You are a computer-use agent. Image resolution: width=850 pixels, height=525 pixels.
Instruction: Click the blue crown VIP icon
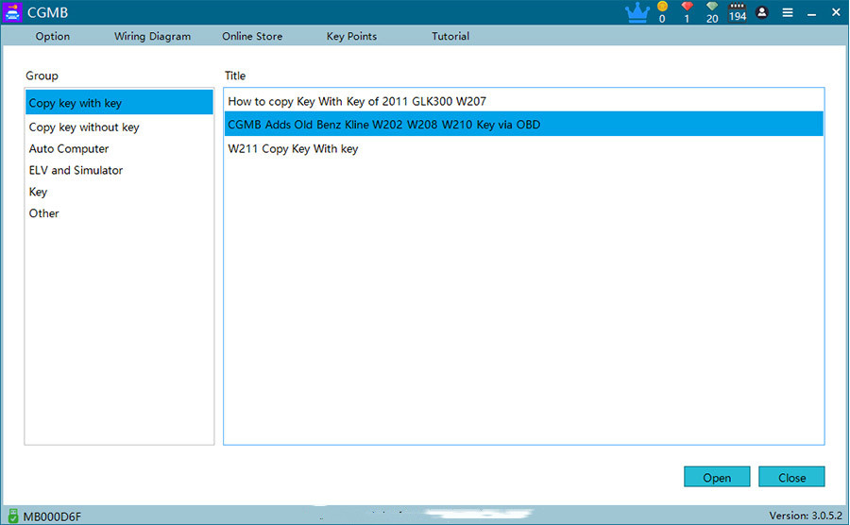pyautogui.click(x=637, y=12)
